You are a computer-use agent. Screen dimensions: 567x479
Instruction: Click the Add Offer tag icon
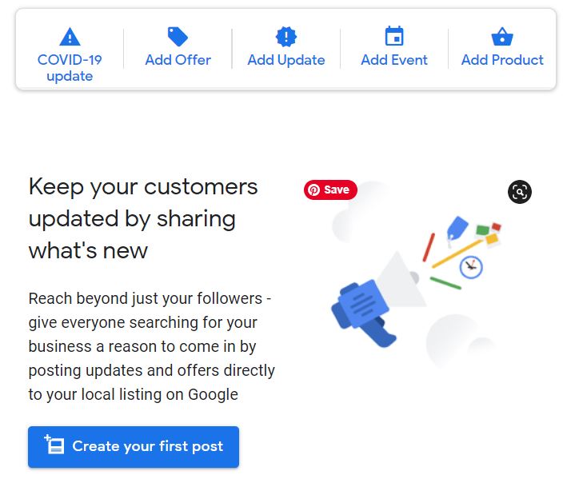[x=178, y=36]
